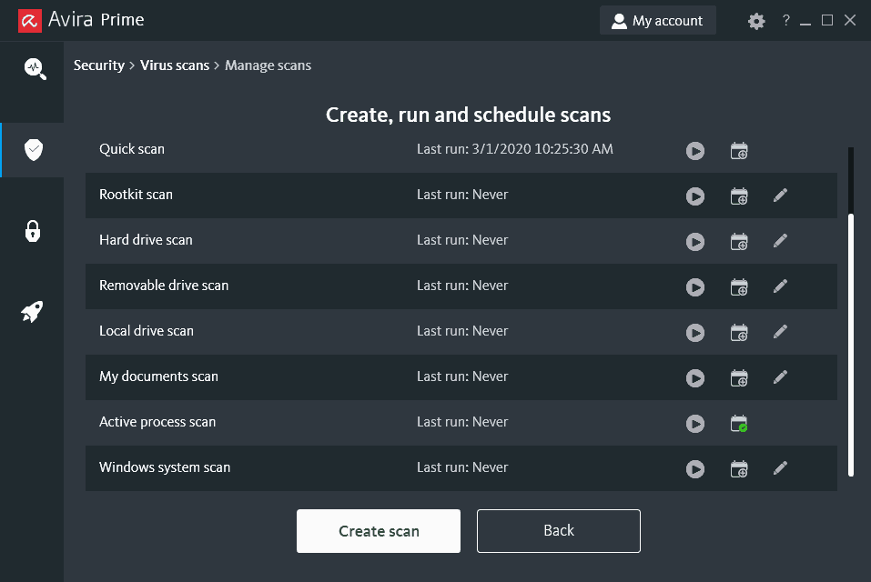Click the Quick scan last run date
Viewport: 871px width, 582px height.
click(515, 149)
